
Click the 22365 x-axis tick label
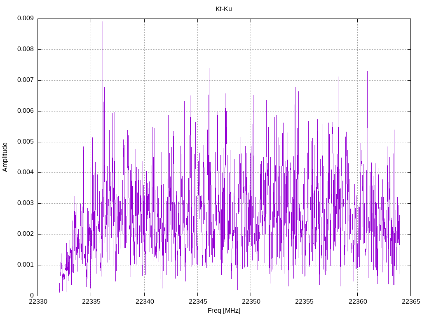pyautogui.click(x=411, y=302)
